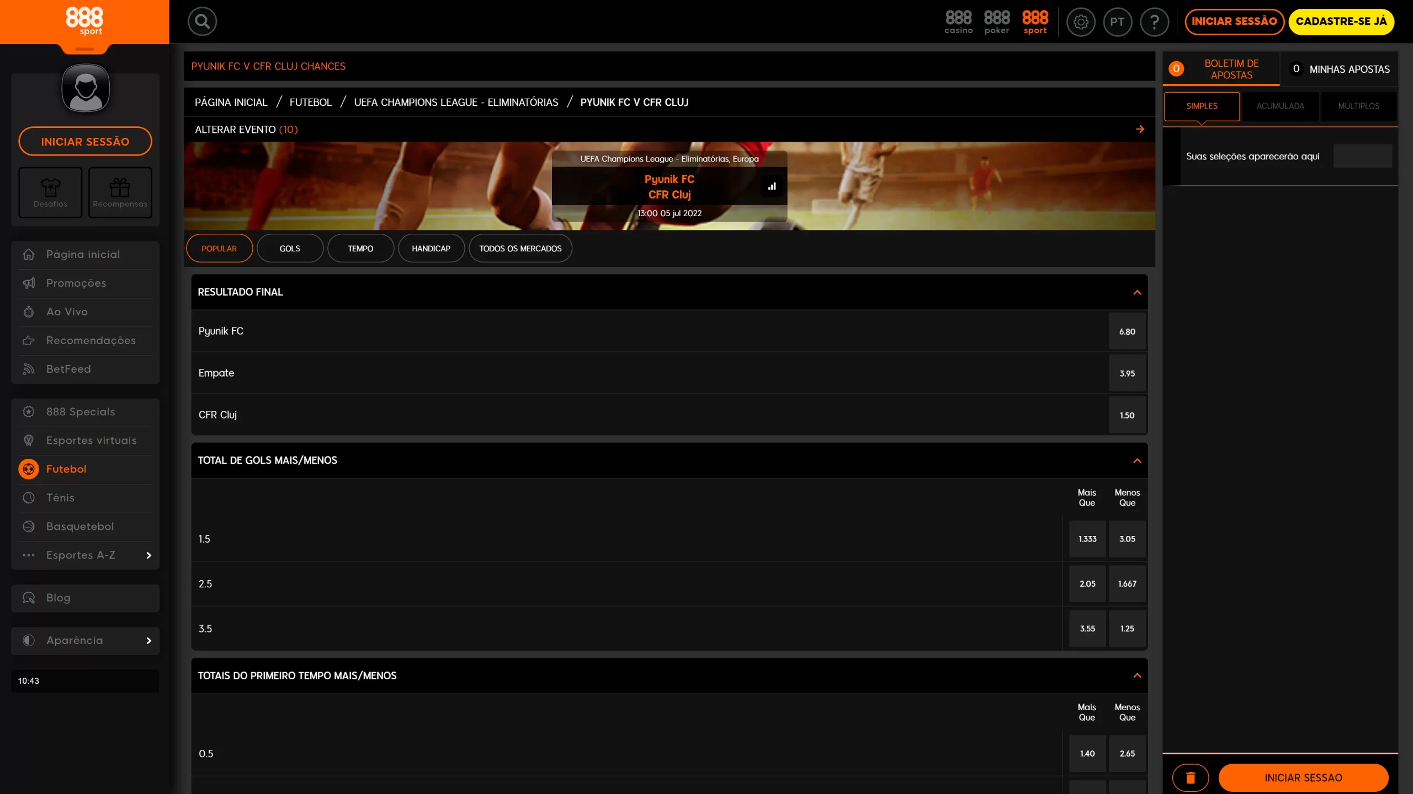Go to Página inicial in sidebar
This screenshot has height=794, width=1413.
85,254
